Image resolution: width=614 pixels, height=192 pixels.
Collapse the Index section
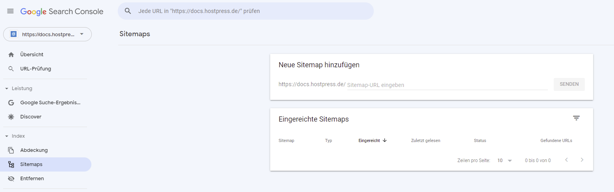pos(7,136)
